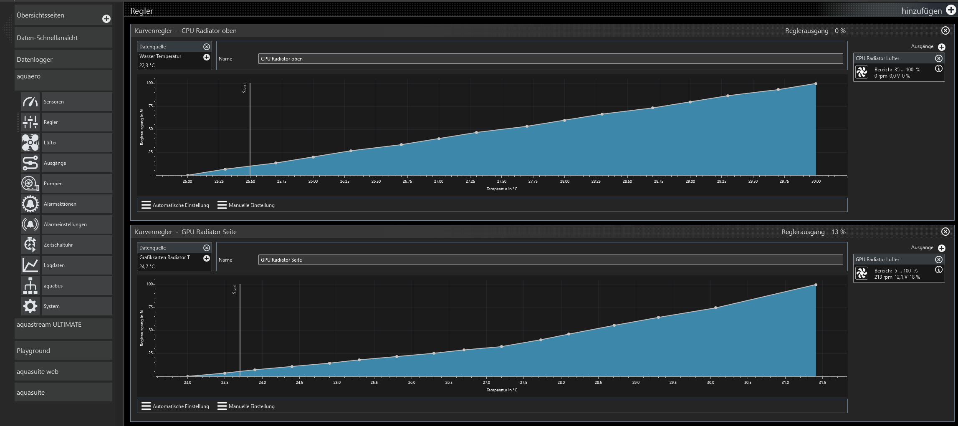The height and width of the screenshot is (426, 958).
Task: Open the Sensoren gauge icon
Action: click(x=30, y=102)
